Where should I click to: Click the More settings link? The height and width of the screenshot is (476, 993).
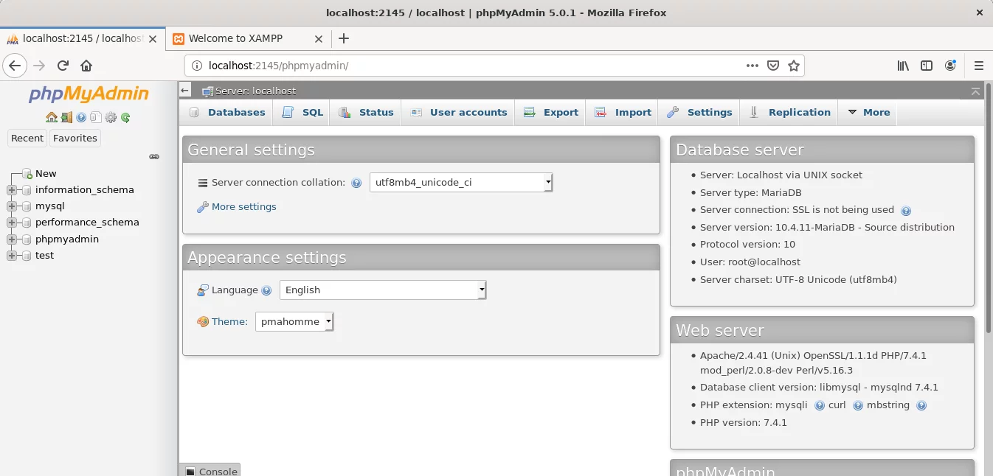coord(243,207)
